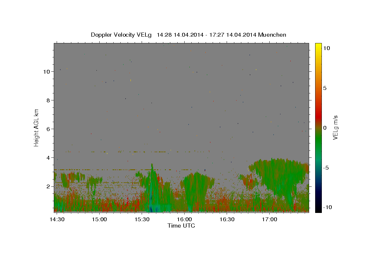This screenshot has width=382, height=255.
Task: Click the 'Time UTC' axis label
Action: click(181, 226)
